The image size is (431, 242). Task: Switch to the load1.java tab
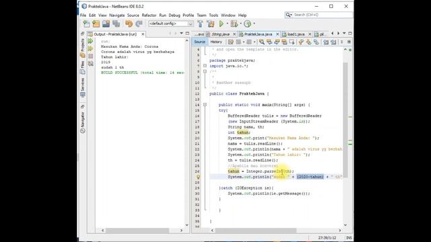[x=296, y=34]
